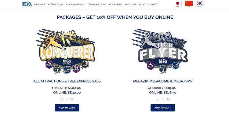The image size is (229, 117).
Task: Open the About Us menu item
Action: (130, 4)
